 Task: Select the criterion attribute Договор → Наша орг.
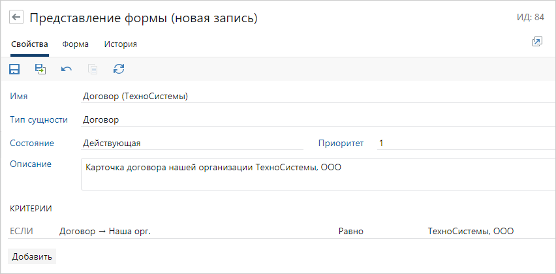pos(105,231)
